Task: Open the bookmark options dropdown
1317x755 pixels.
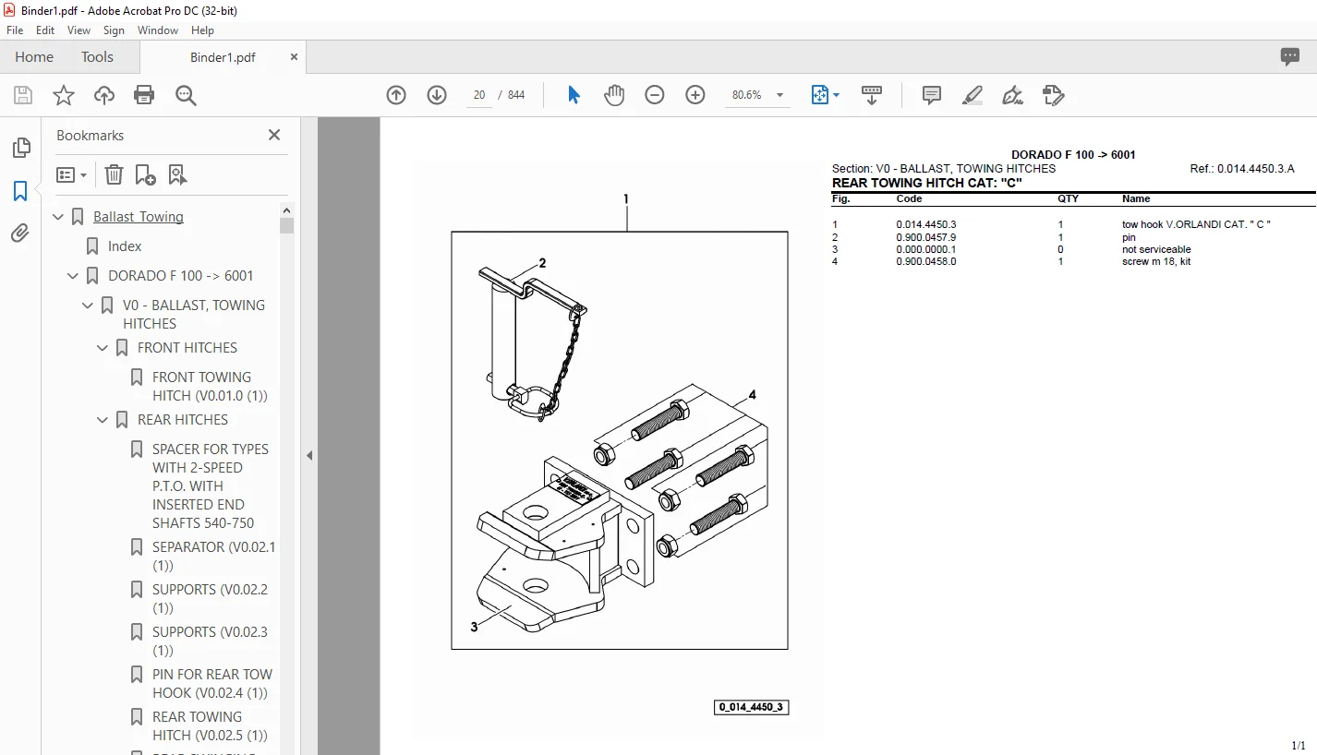Action: [x=72, y=174]
